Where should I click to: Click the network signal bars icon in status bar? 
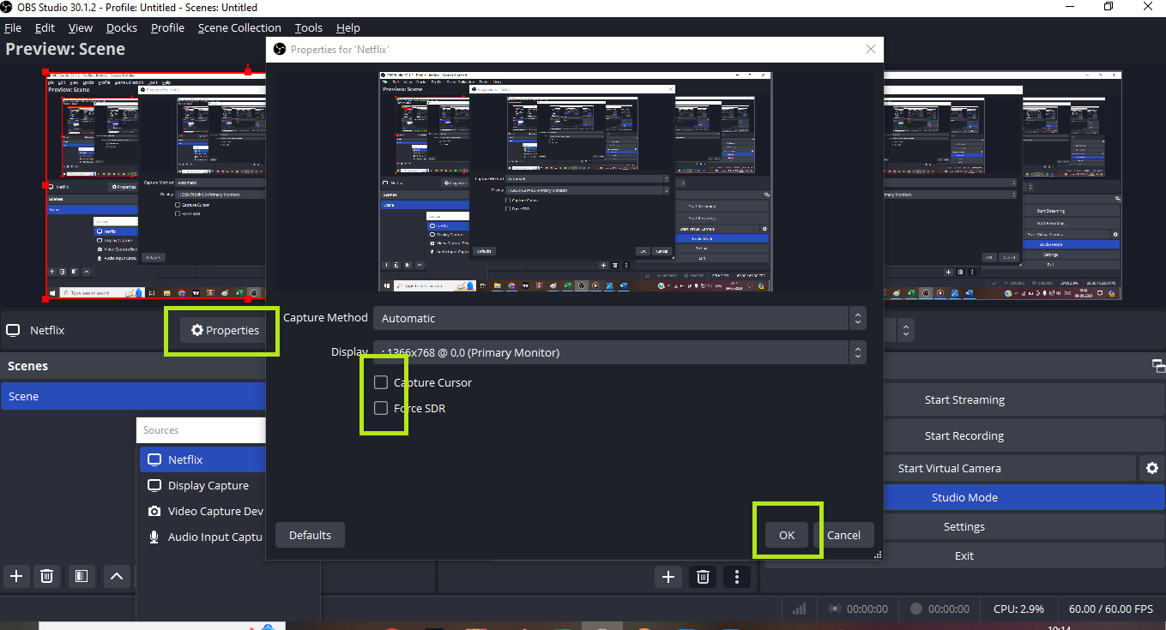pos(799,609)
